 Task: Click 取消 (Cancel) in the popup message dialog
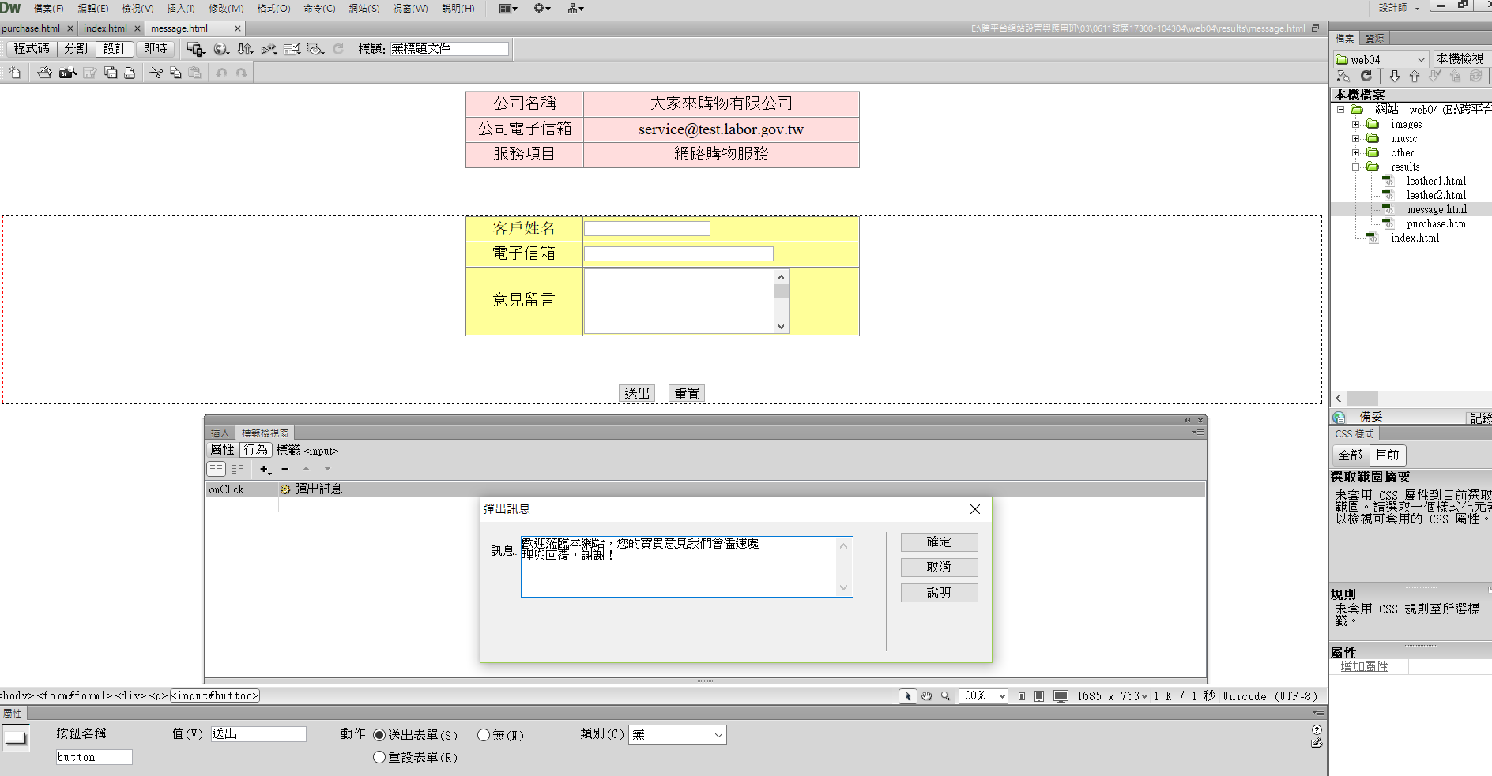[x=939, y=568]
